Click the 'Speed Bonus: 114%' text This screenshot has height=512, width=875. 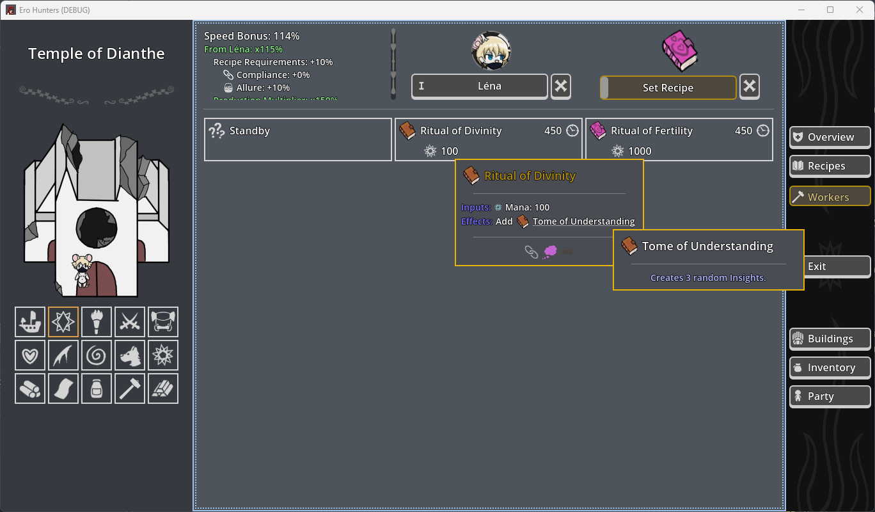252,36
